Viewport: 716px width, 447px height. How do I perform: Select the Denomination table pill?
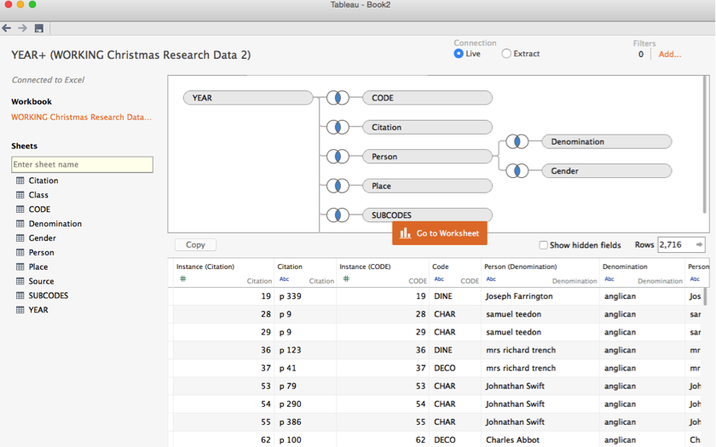click(607, 141)
